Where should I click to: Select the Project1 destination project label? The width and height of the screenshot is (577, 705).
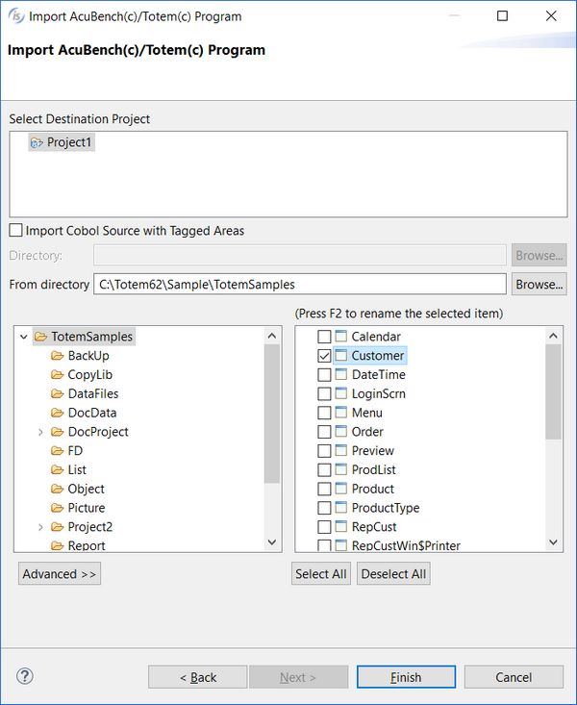(69, 142)
